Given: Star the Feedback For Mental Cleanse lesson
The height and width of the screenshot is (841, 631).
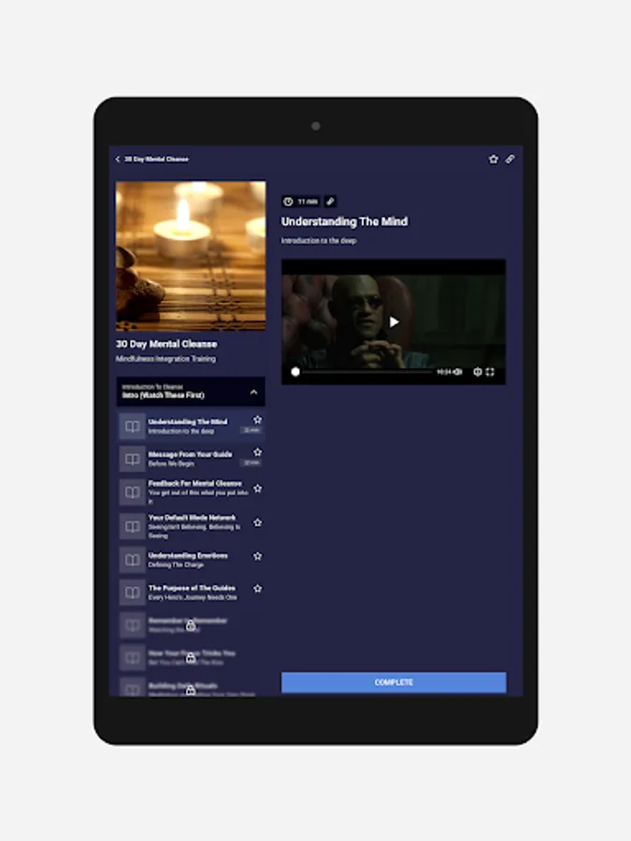Looking at the screenshot, I should [258, 489].
